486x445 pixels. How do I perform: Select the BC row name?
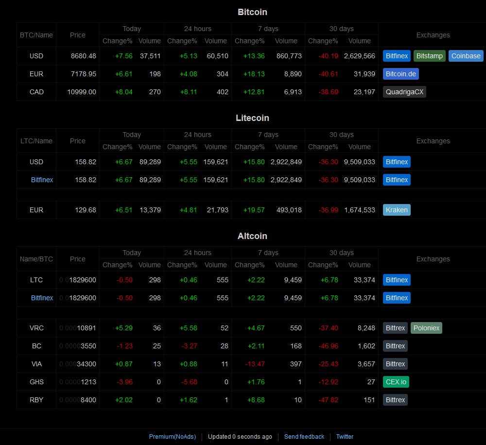tap(36, 346)
